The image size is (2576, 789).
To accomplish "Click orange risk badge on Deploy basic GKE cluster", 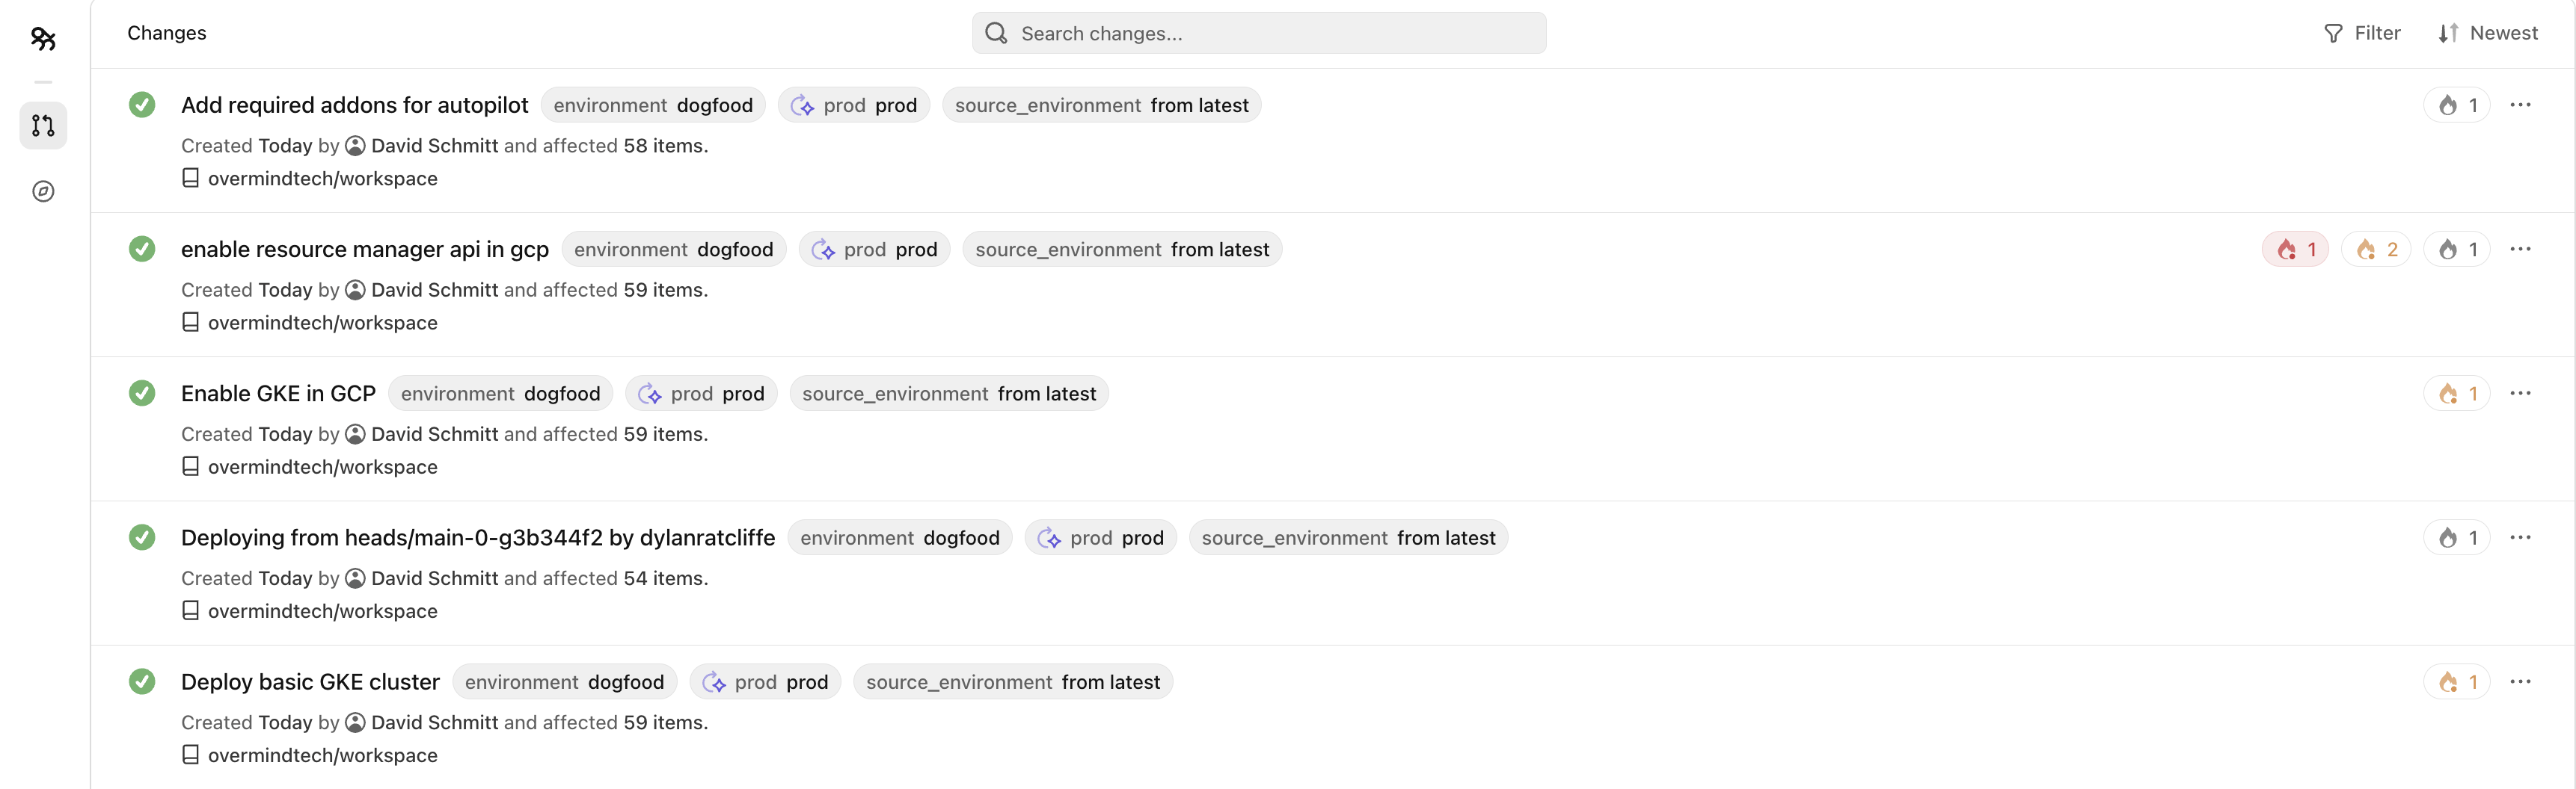I will tap(2456, 682).
